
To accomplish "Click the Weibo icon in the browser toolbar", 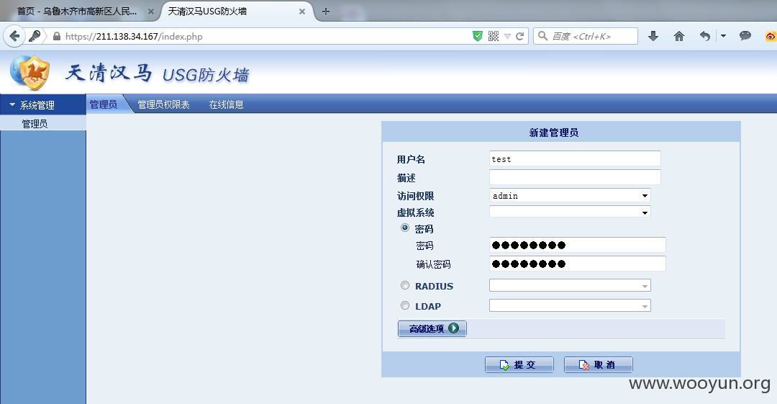I will coord(771,36).
